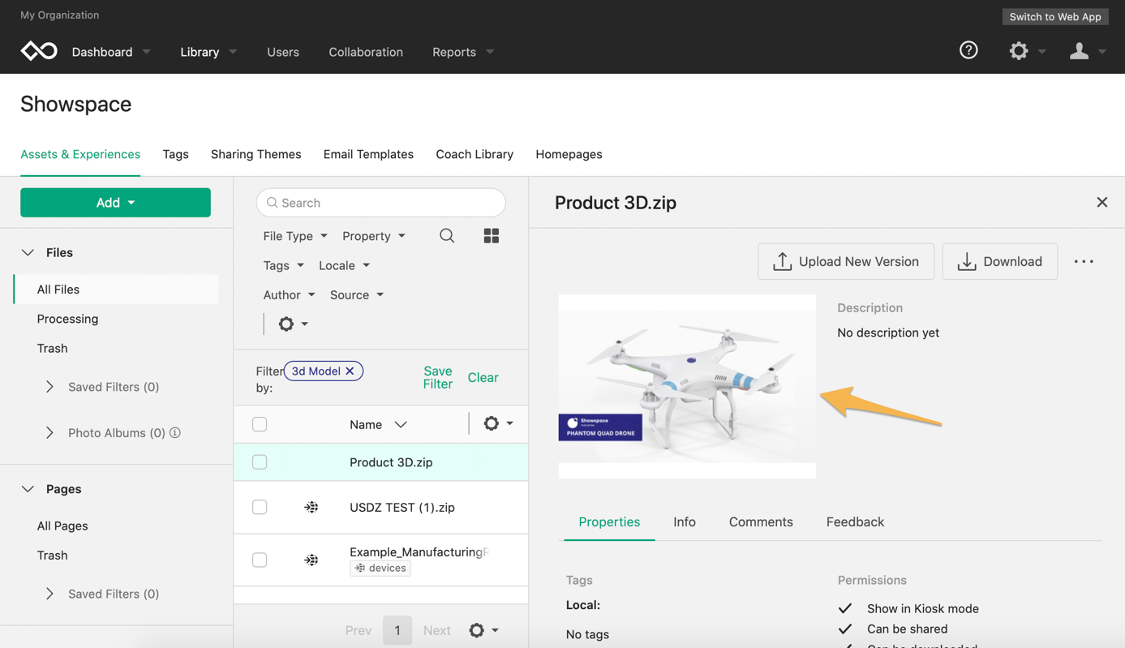Open the Info tab
This screenshot has height=648, width=1125.
(685, 521)
